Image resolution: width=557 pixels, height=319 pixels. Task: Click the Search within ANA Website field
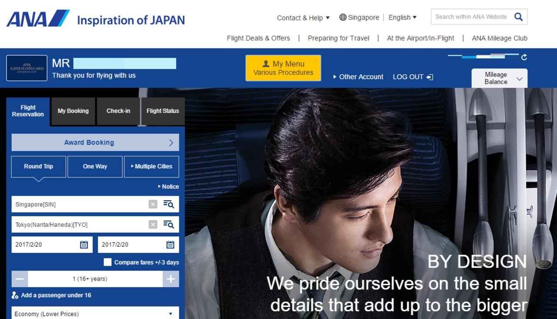[471, 17]
